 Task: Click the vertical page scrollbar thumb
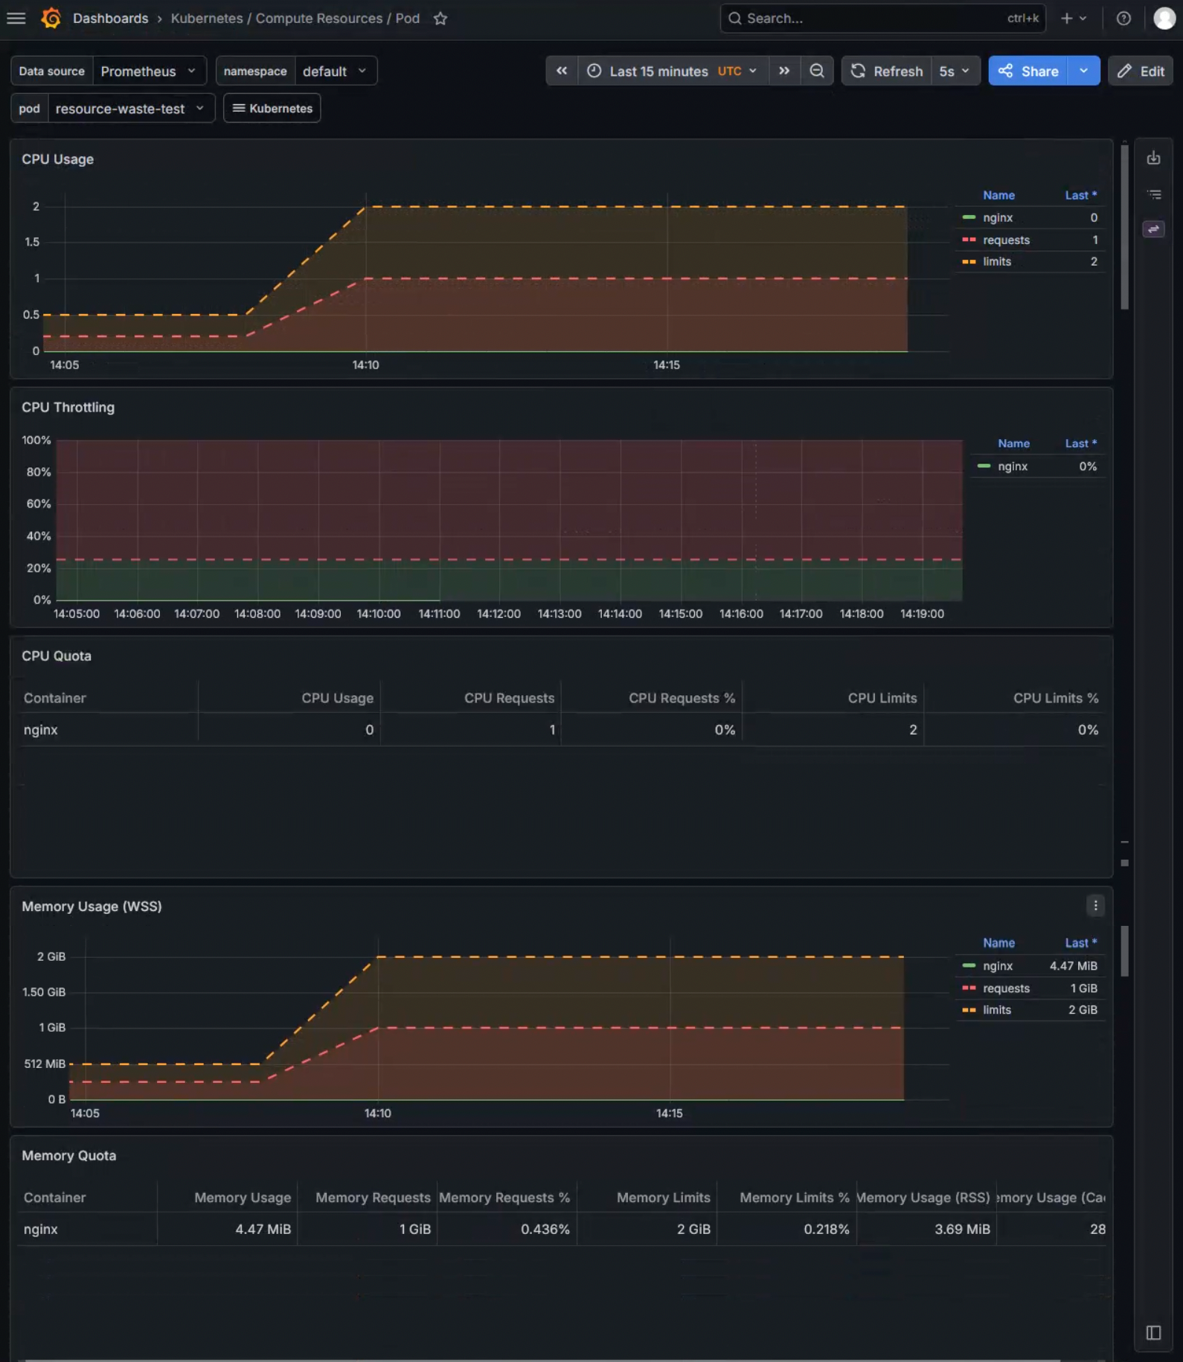tap(1124, 227)
